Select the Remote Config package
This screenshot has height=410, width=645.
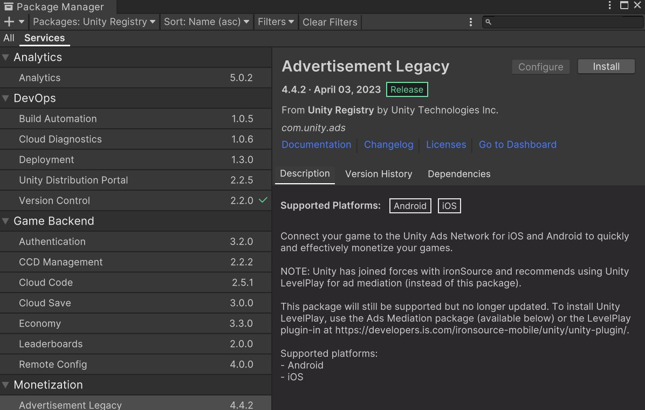(136, 364)
